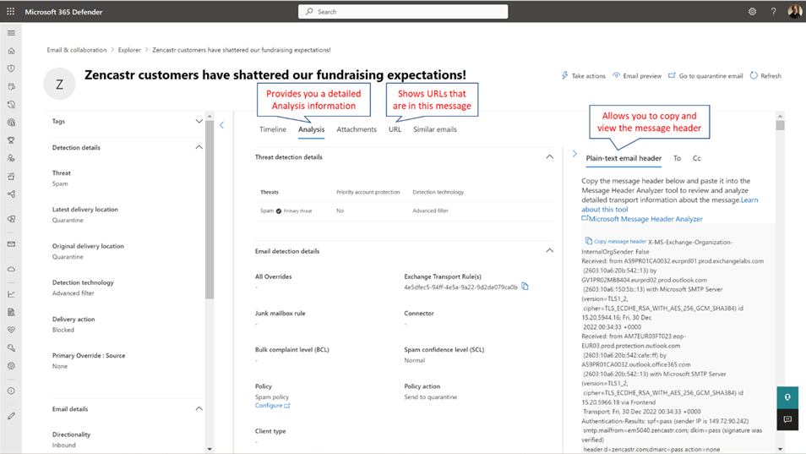Open the Cloud apps cloud icon
This screenshot has height=454, width=806.
click(11, 269)
